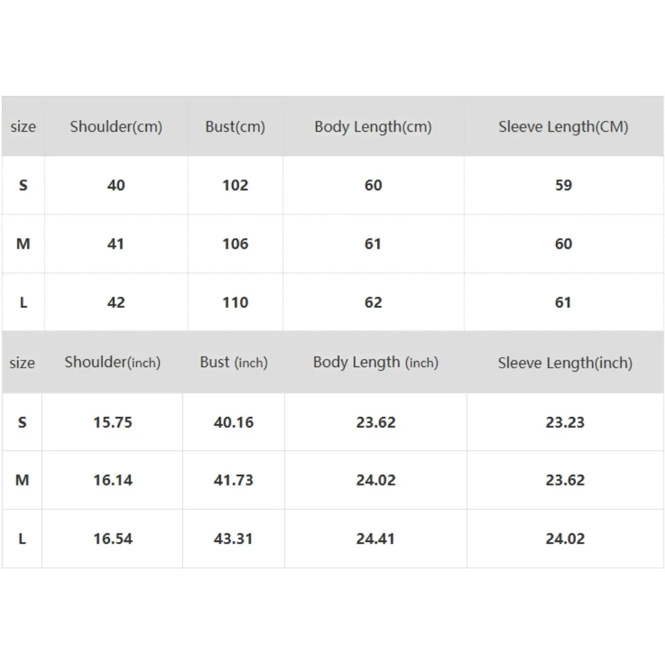
Task: Select the shoulder value 40
Action: coord(116,185)
